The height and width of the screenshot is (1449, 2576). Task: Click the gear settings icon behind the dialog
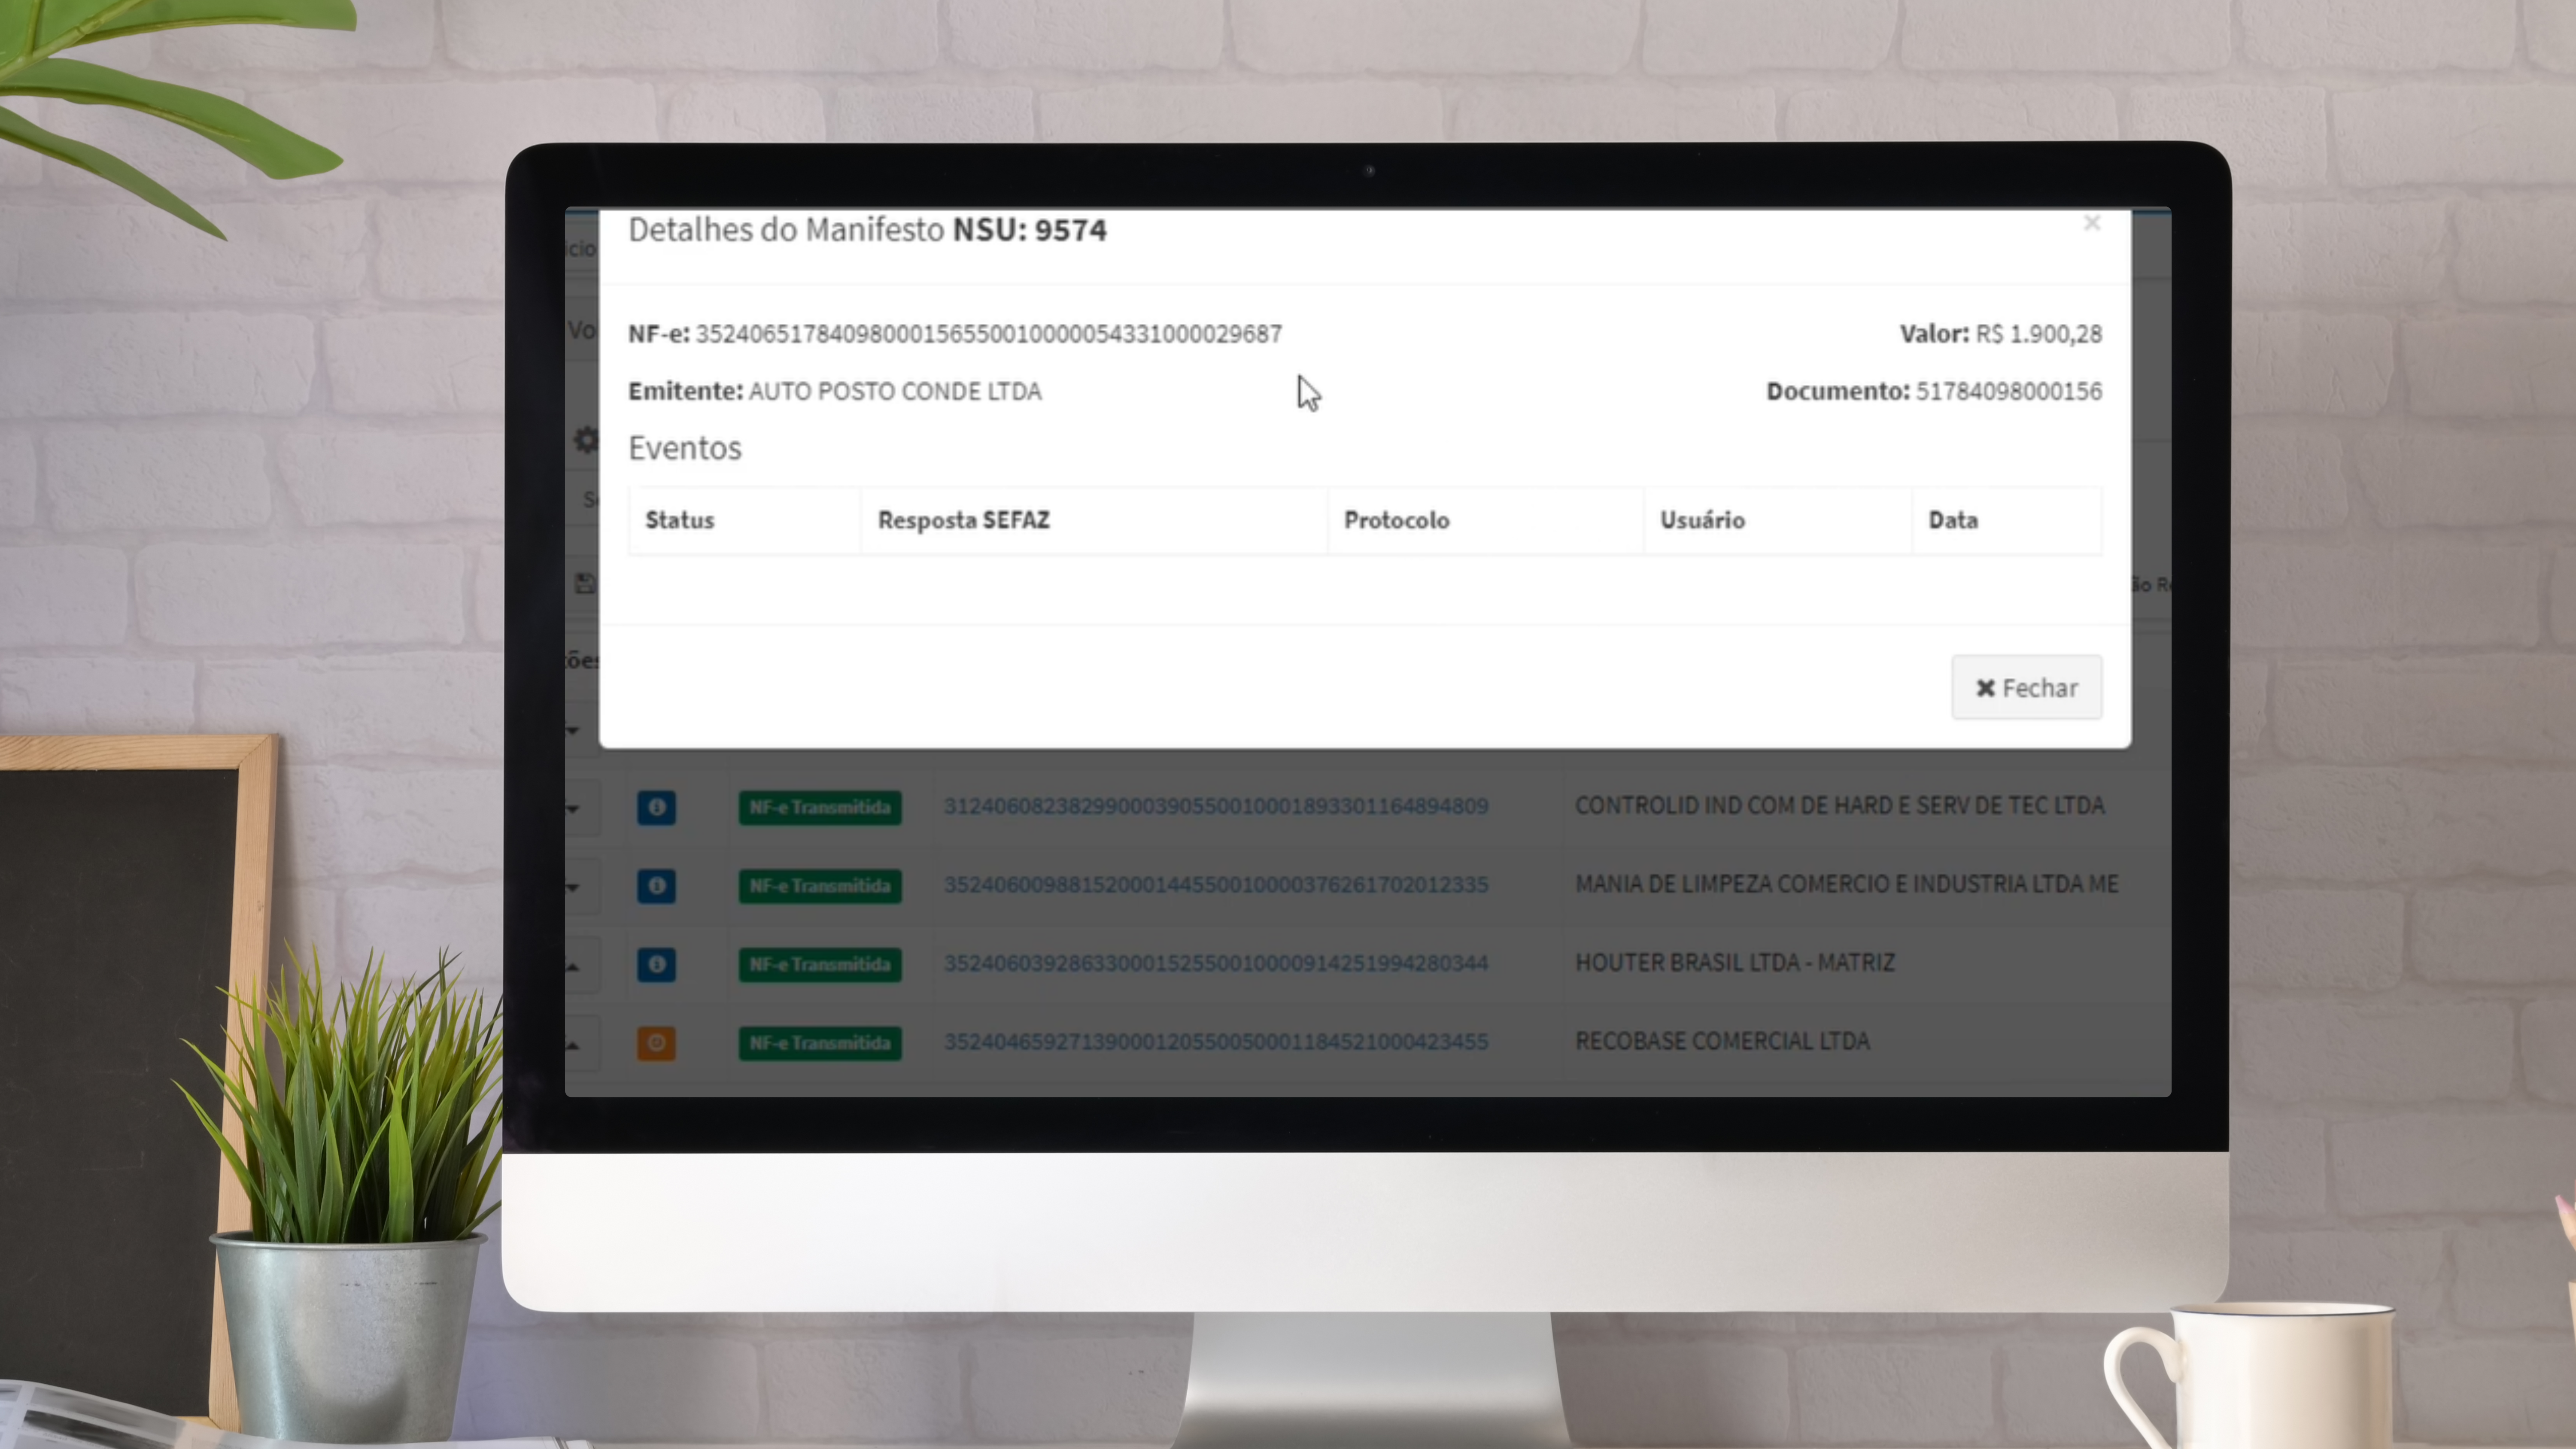pyautogui.click(x=585, y=439)
